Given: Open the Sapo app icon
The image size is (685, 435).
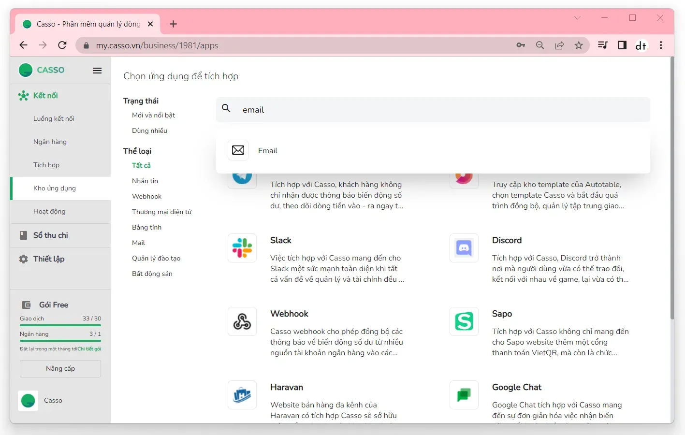Looking at the screenshot, I should click(464, 321).
